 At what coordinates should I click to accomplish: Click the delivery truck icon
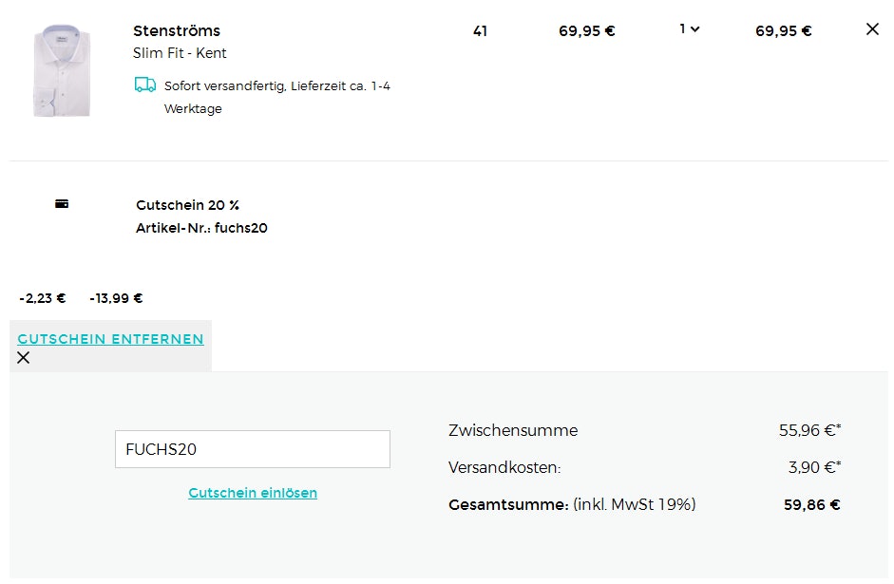[145, 85]
